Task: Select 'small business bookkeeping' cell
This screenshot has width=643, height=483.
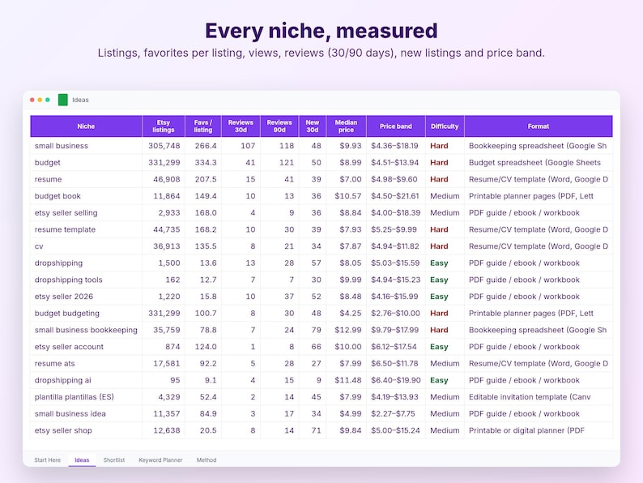Action: tap(86, 330)
